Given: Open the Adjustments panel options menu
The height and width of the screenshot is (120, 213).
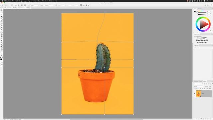Looking at the screenshot, I should pos(212,34).
